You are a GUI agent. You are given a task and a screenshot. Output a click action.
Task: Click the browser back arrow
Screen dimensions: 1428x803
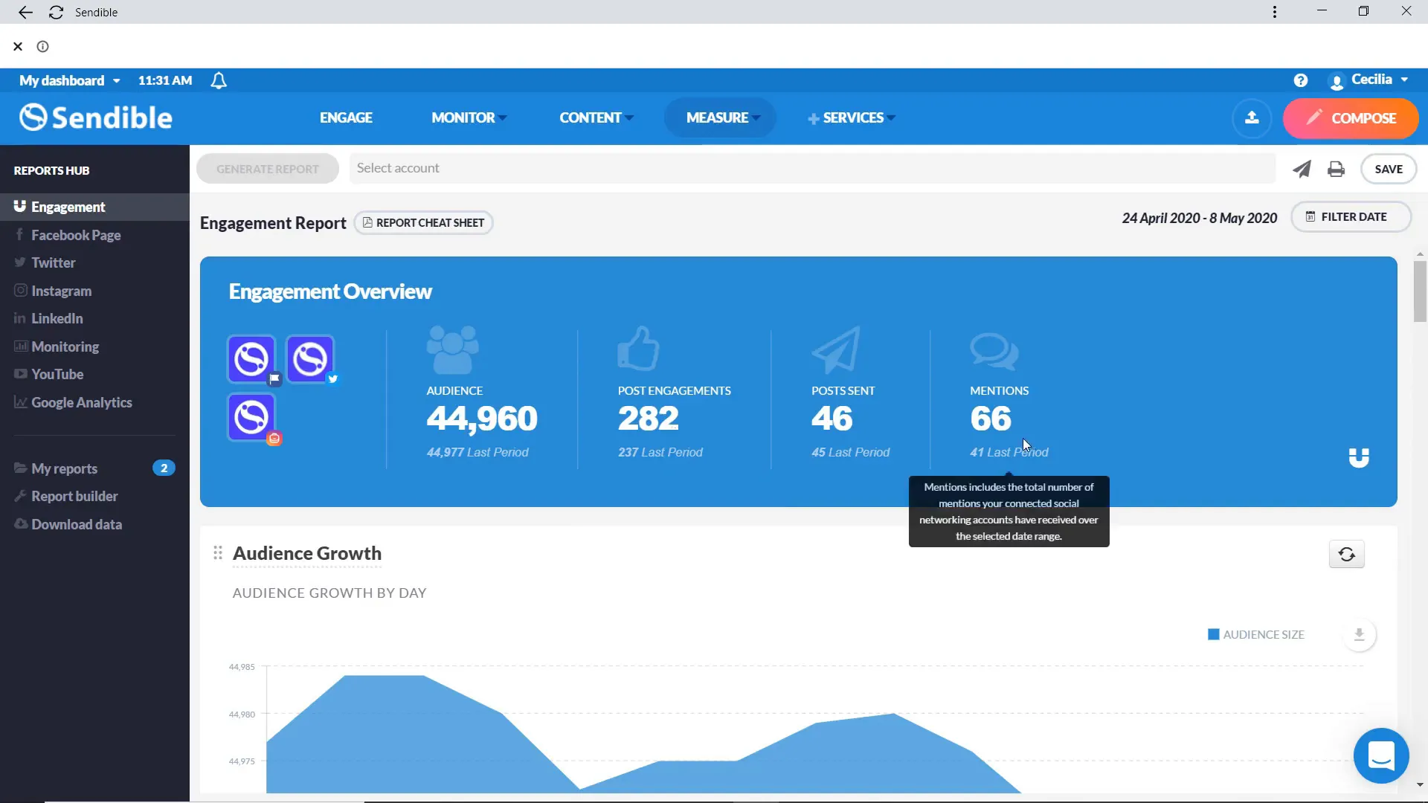coord(25,12)
